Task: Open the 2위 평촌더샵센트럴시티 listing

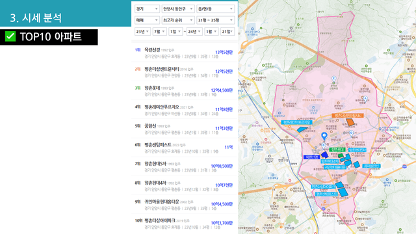Action: point(185,72)
